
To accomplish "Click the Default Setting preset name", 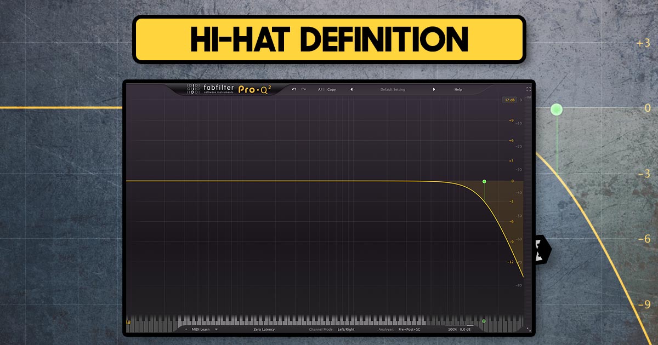I will coord(392,89).
